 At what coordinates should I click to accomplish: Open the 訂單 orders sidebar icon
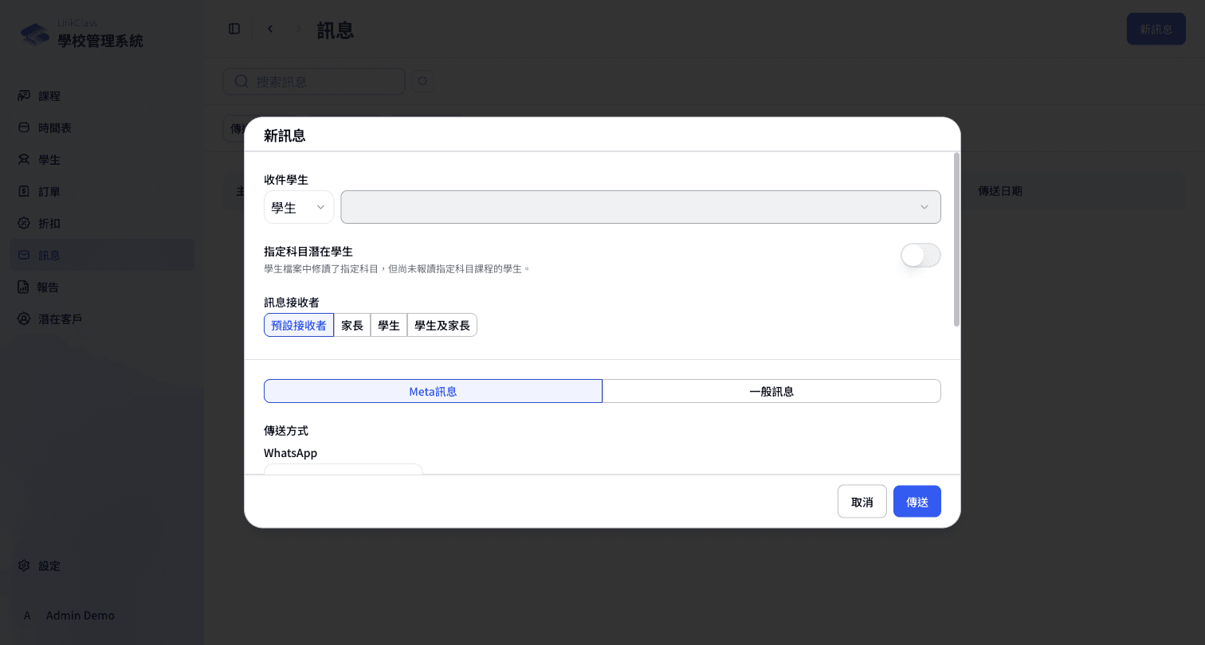pyautogui.click(x=24, y=191)
